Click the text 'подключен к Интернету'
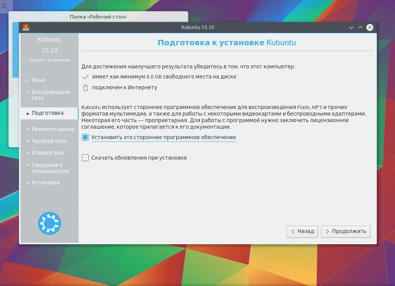The image size is (395, 286). pos(125,87)
